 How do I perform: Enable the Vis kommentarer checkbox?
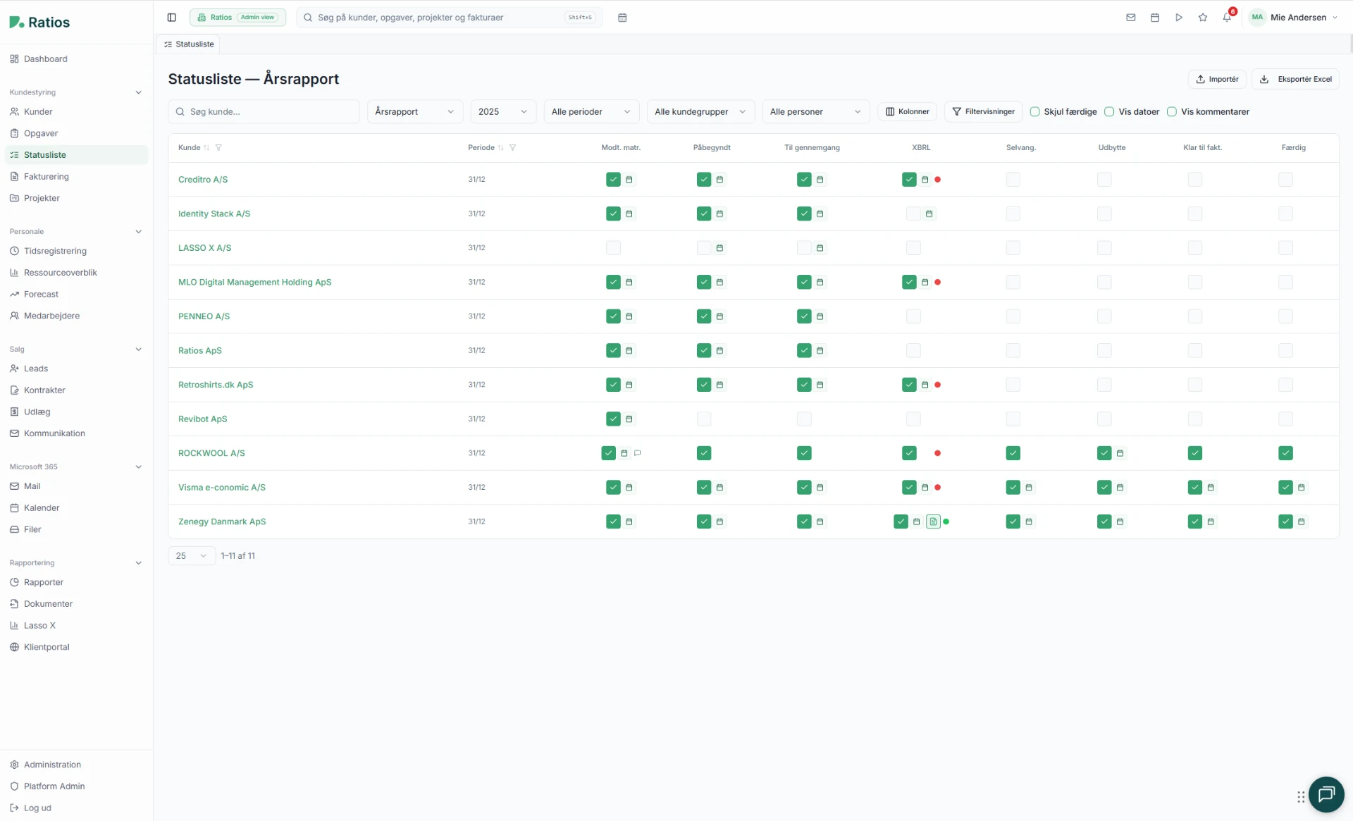pos(1172,112)
